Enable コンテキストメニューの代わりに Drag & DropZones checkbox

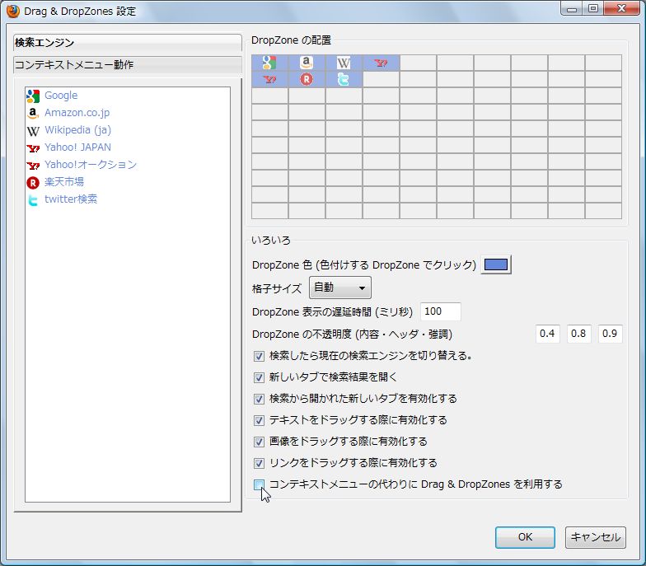pos(259,484)
